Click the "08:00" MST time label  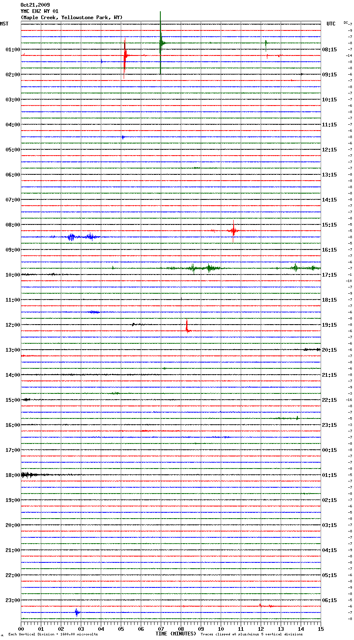(x=13, y=225)
